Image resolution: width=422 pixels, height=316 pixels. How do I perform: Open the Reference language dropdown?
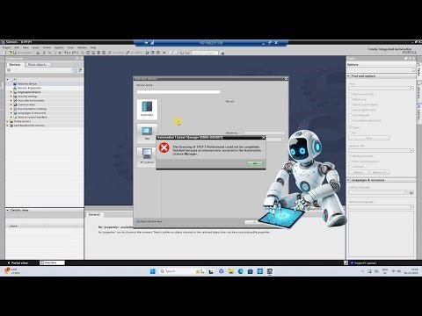[411, 207]
